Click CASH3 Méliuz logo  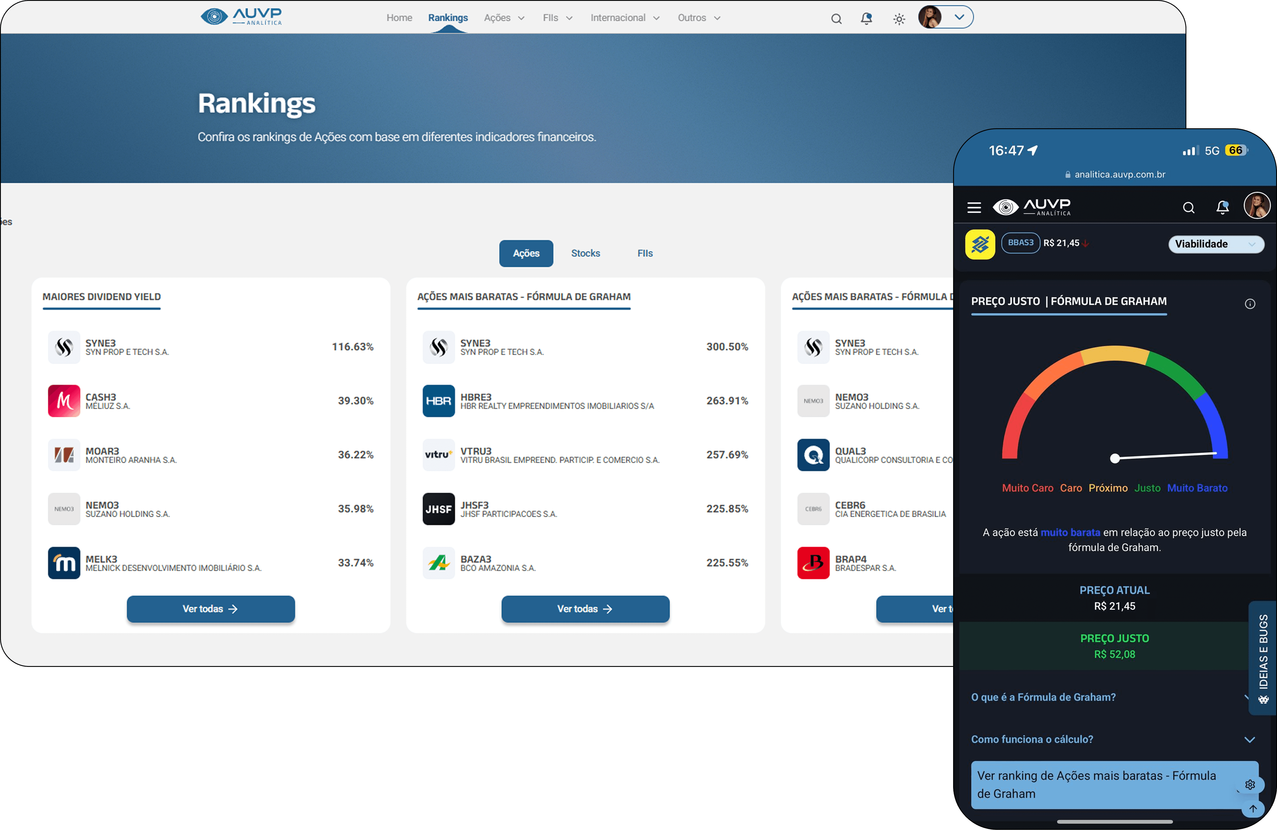64,400
